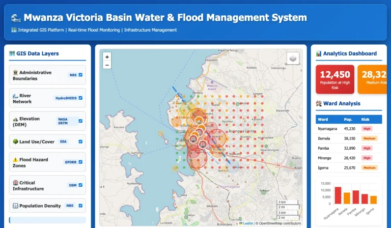Click the Critical Infrastructure hospital icon
The height and width of the screenshot is (228, 391).
(x=15, y=183)
